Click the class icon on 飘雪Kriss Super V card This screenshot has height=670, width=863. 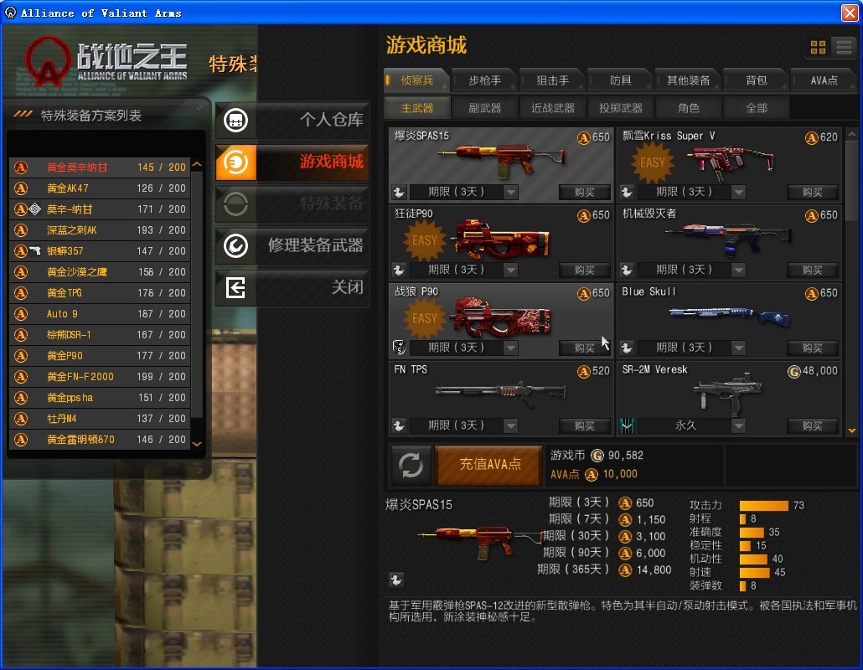click(x=627, y=192)
